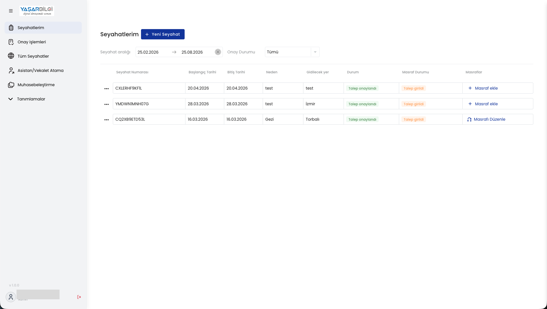Open the Onay Durumu dropdown arrow

(x=315, y=52)
